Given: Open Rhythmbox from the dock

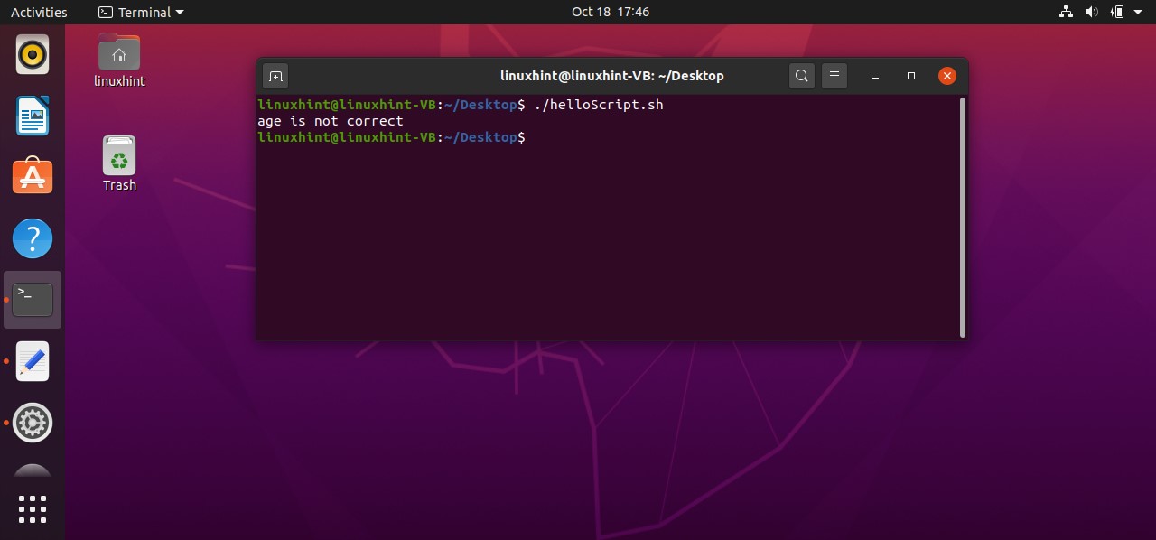Looking at the screenshot, I should tap(33, 55).
